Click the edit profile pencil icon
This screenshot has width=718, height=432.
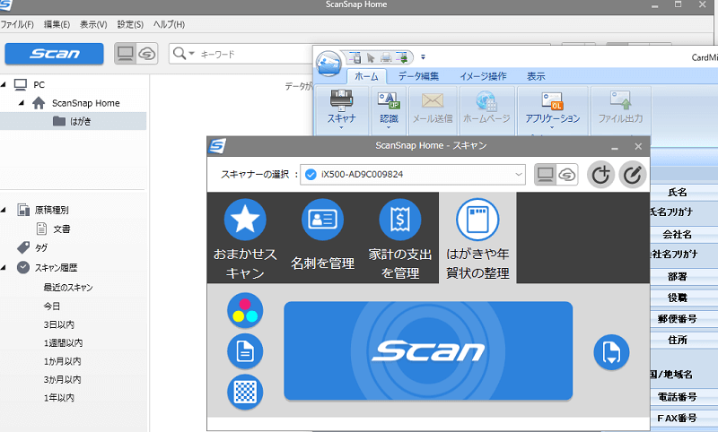click(x=633, y=174)
